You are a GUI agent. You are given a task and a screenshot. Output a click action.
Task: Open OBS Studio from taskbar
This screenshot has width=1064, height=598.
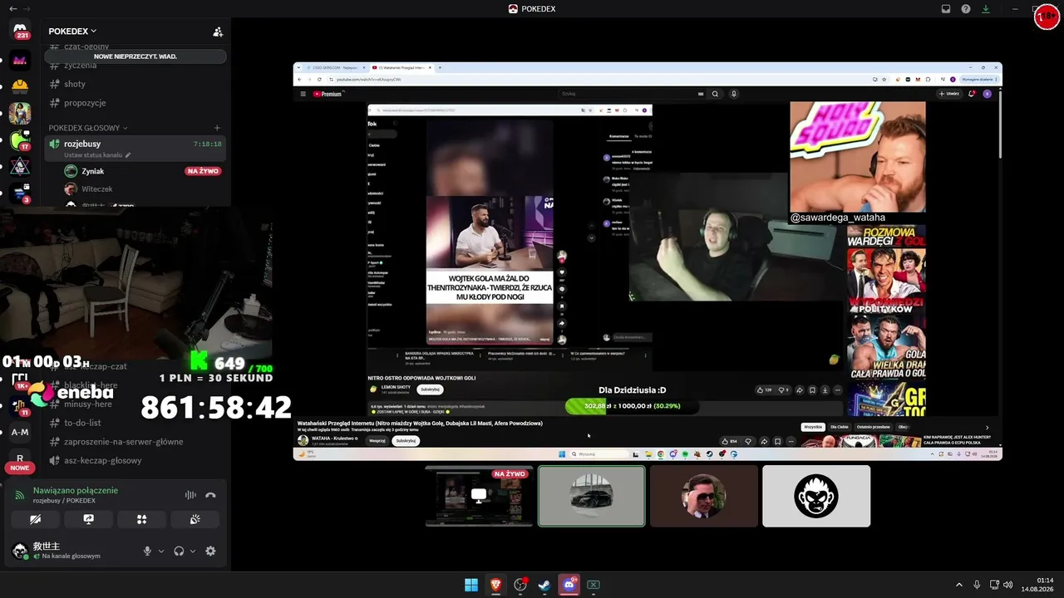click(520, 585)
